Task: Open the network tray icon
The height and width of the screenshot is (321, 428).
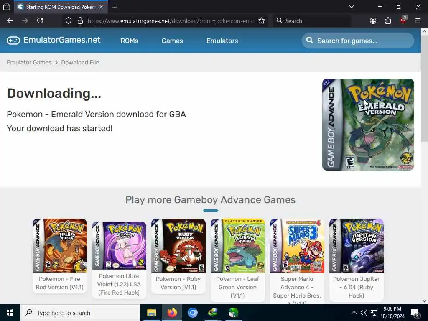Action: 374,313
